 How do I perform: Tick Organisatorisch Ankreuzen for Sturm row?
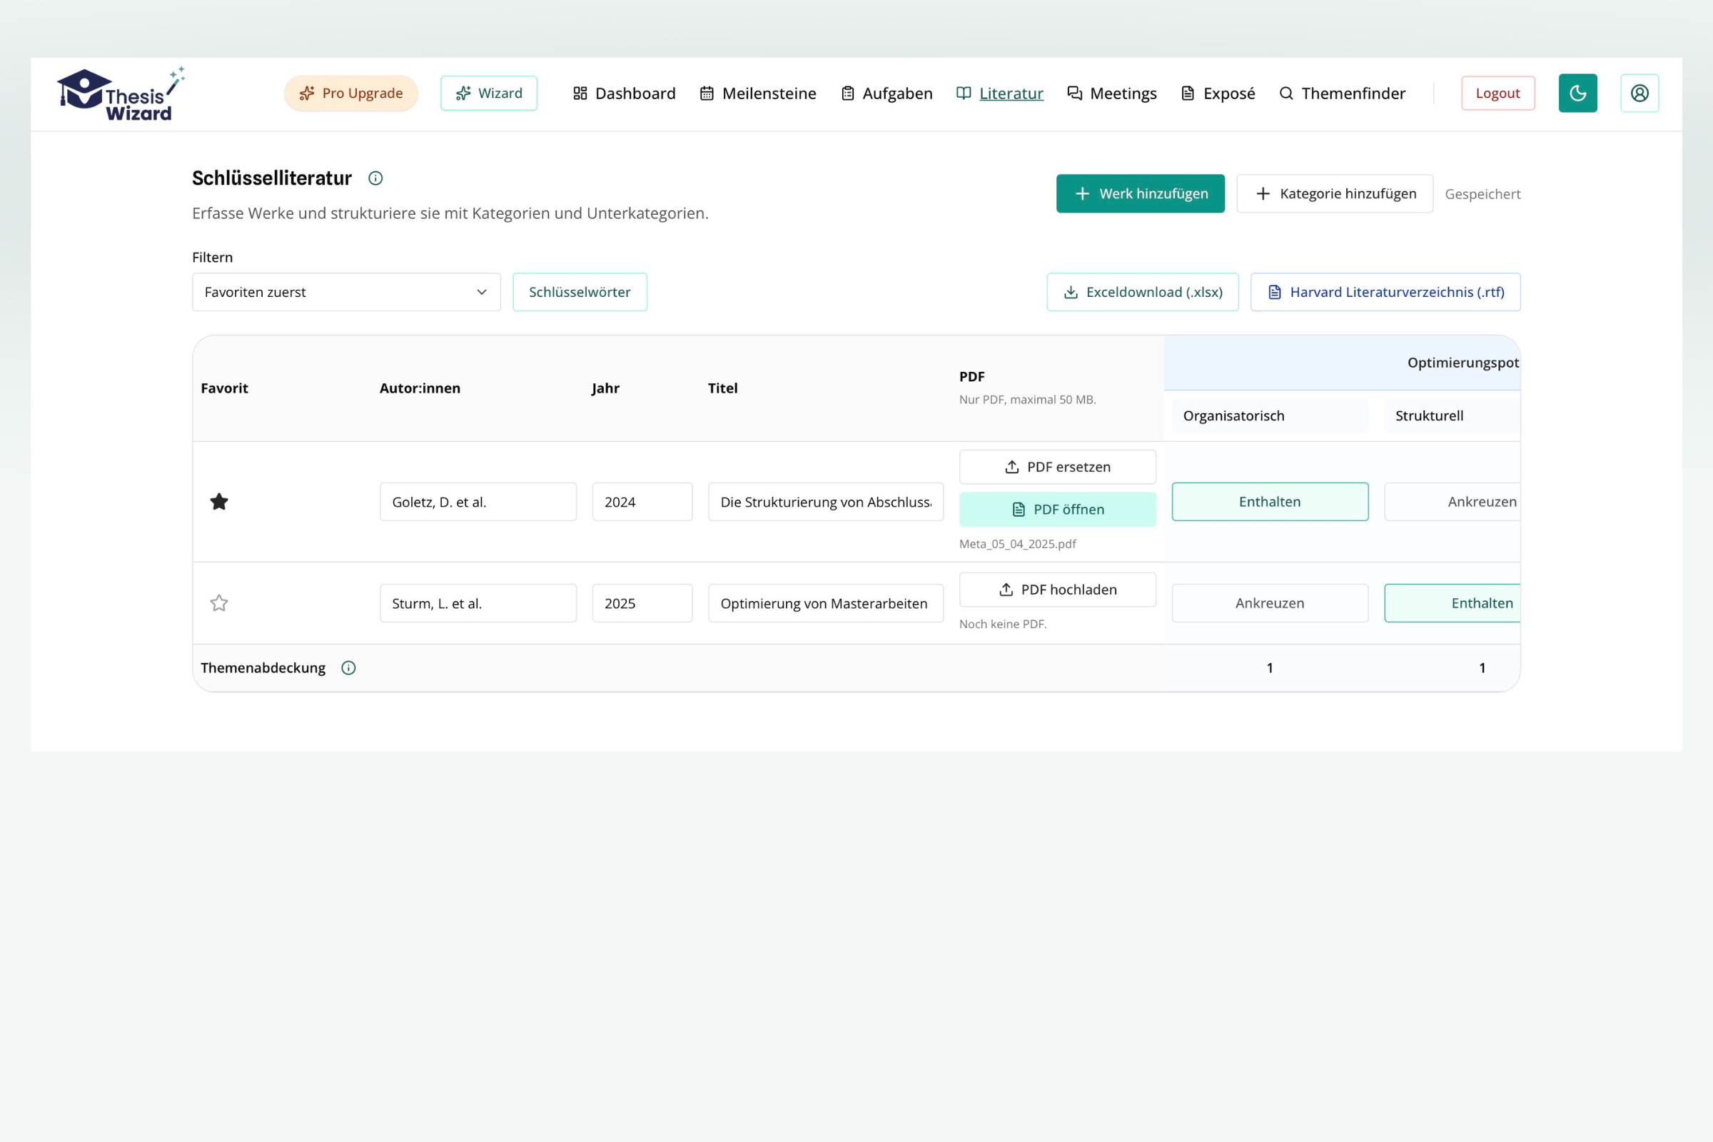[1270, 603]
